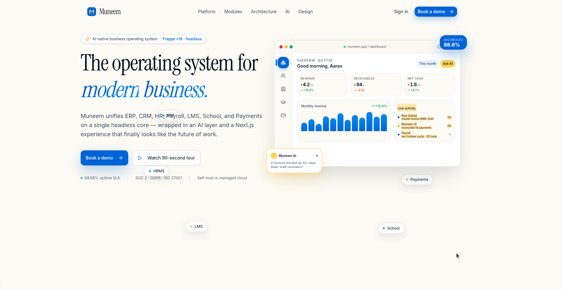Click Watch 90-second tour button

(x=166, y=158)
